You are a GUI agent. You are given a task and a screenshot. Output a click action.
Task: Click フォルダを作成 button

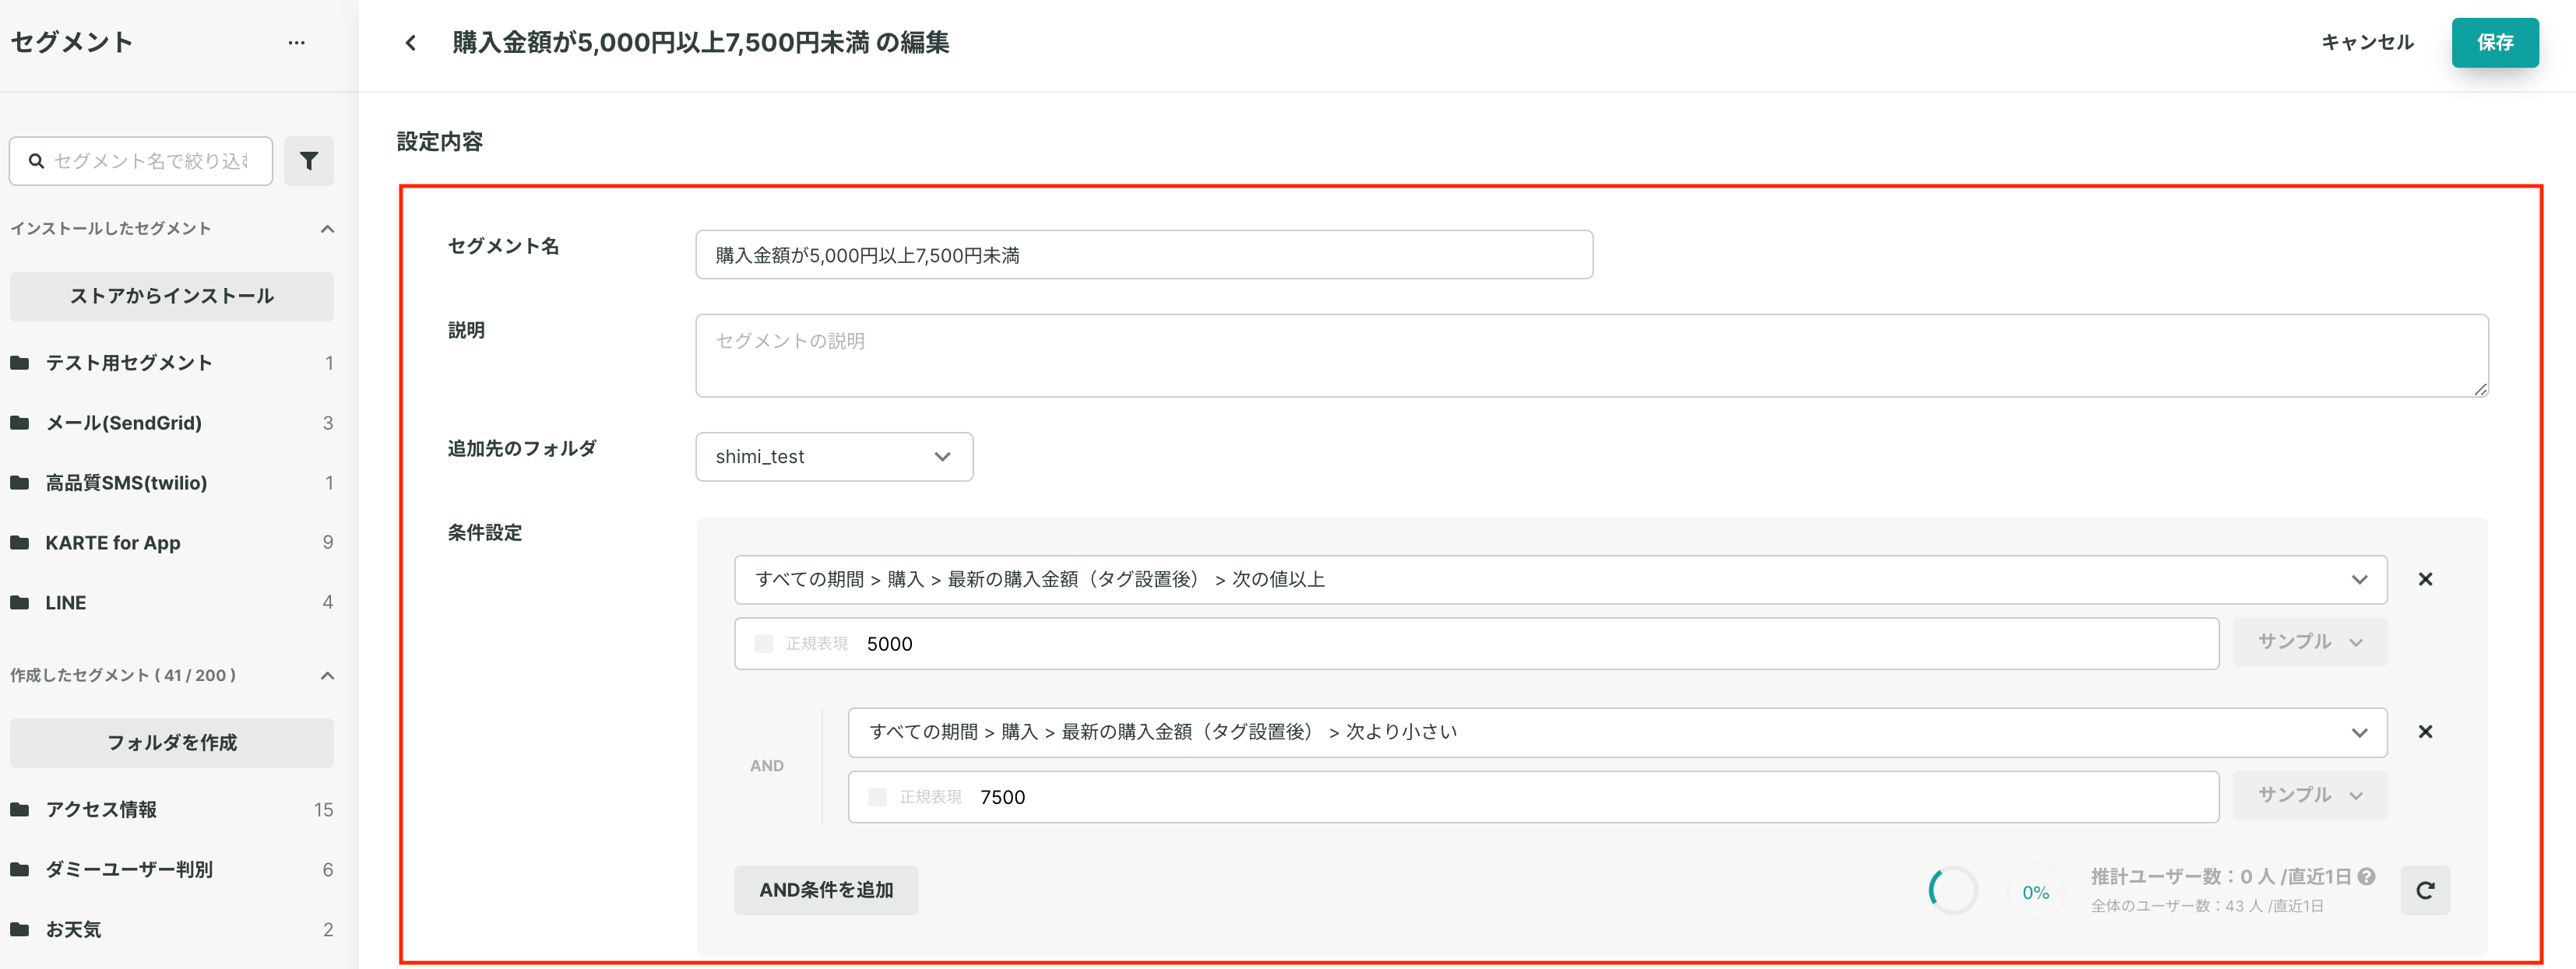[172, 743]
